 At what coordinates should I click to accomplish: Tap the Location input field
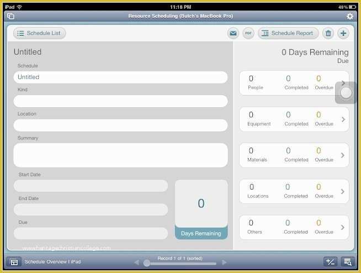pyautogui.click(x=120, y=125)
